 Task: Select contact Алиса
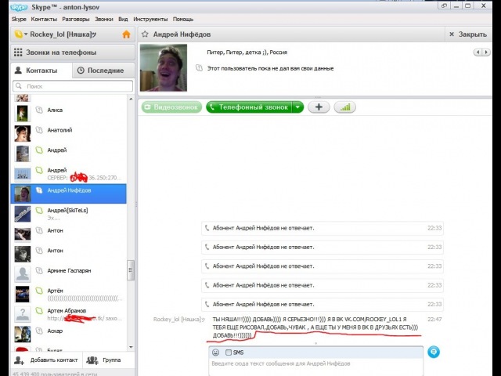(69, 113)
